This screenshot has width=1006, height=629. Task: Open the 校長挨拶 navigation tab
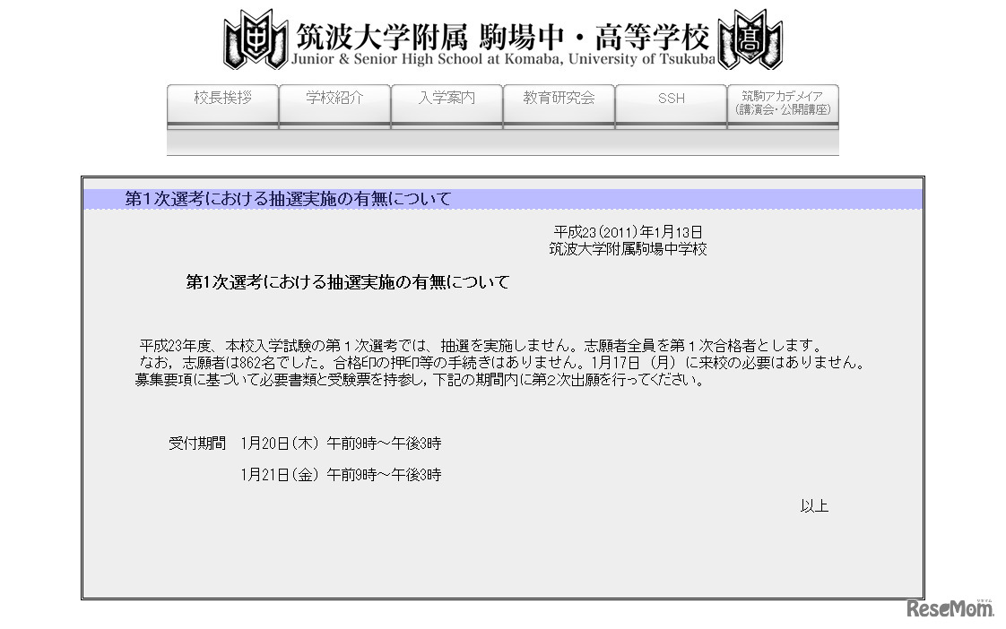pyautogui.click(x=222, y=100)
